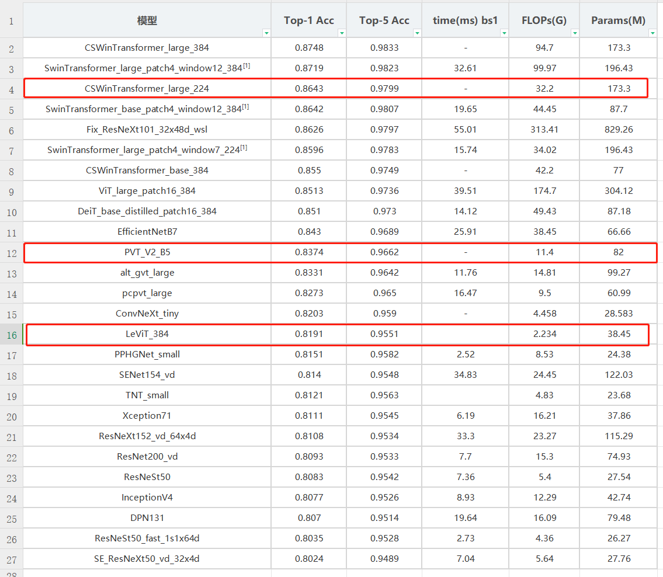This screenshot has width=663, height=577.
Task: Select cell PPHGNet_small
Action: pos(147,354)
